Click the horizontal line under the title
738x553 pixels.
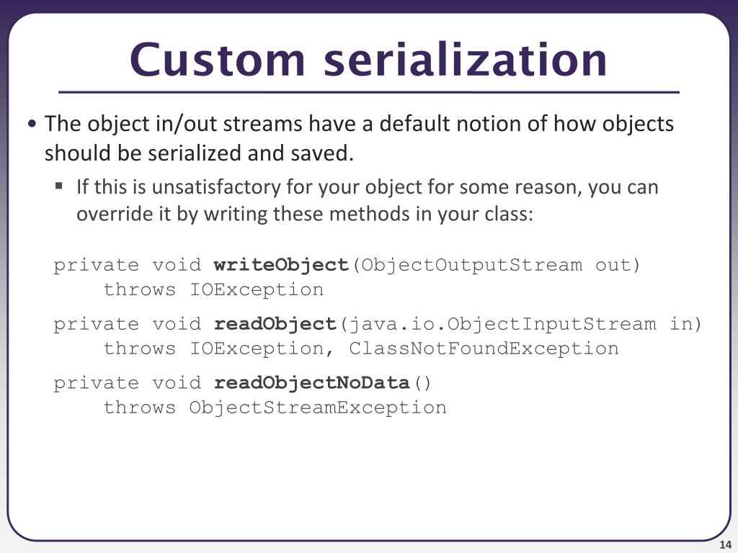(368, 92)
